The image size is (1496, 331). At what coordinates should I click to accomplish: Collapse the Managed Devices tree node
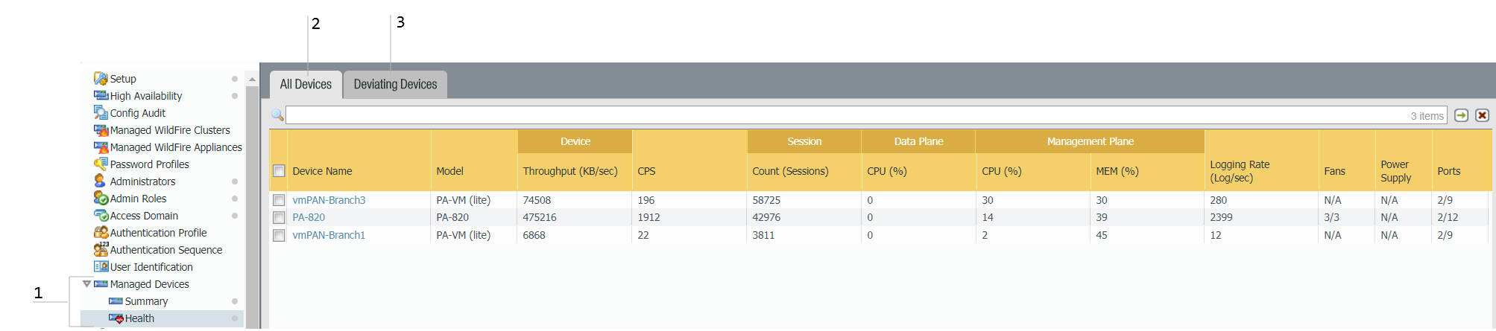click(87, 283)
